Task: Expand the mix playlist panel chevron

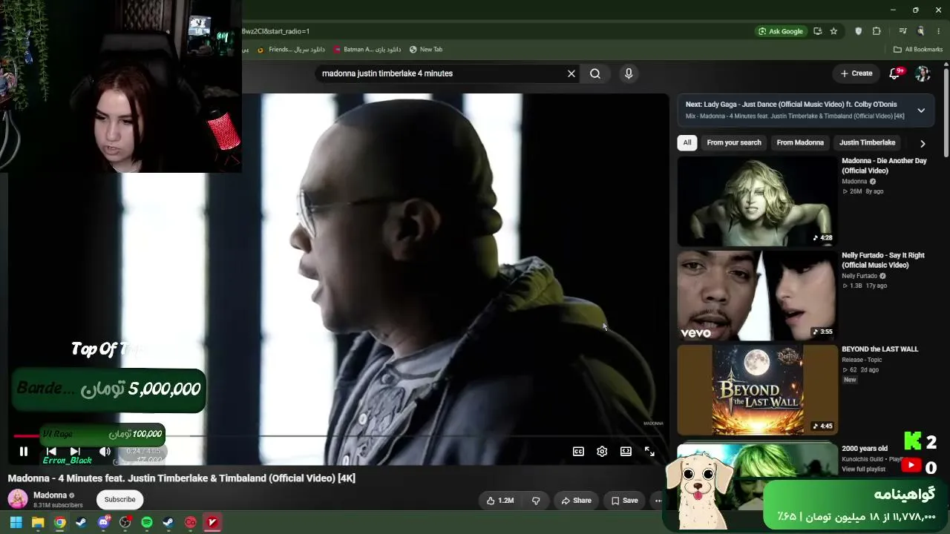Action: pyautogui.click(x=921, y=111)
